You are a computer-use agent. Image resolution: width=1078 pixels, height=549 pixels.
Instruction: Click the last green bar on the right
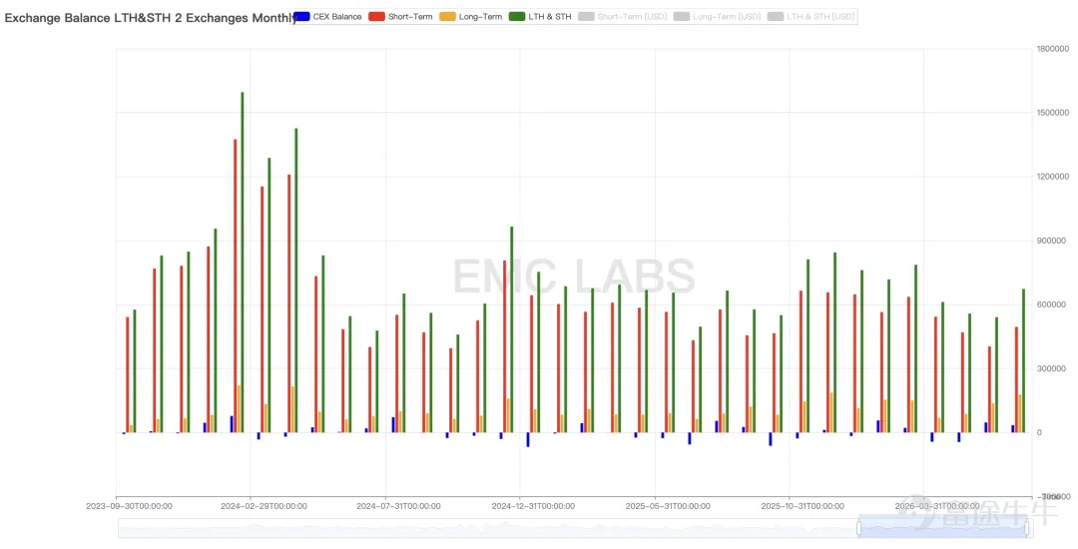pyautogui.click(x=1023, y=360)
